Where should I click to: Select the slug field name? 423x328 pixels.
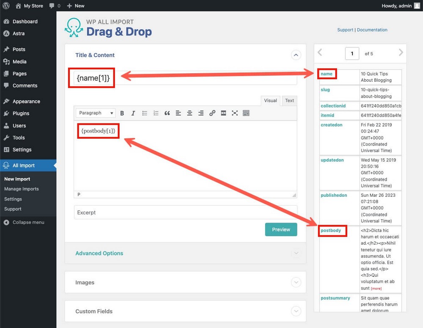tap(325, 90)
